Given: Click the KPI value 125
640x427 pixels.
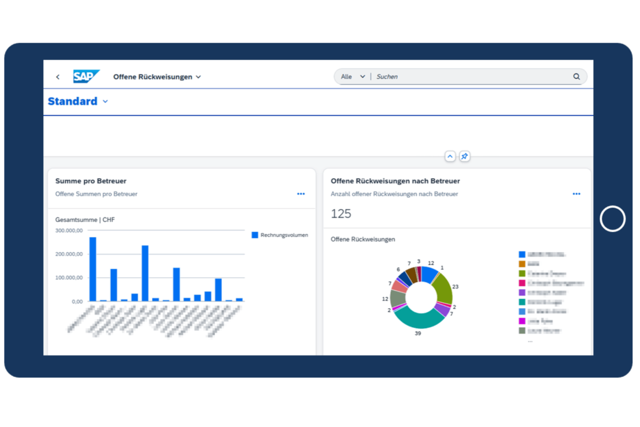Looking at the screenshot, I should (x=341, y=213).
